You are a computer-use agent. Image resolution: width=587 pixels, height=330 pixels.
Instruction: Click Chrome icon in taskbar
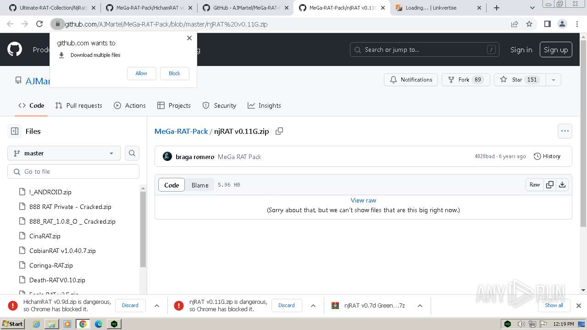pyautogui.click(x=83, y=324)
